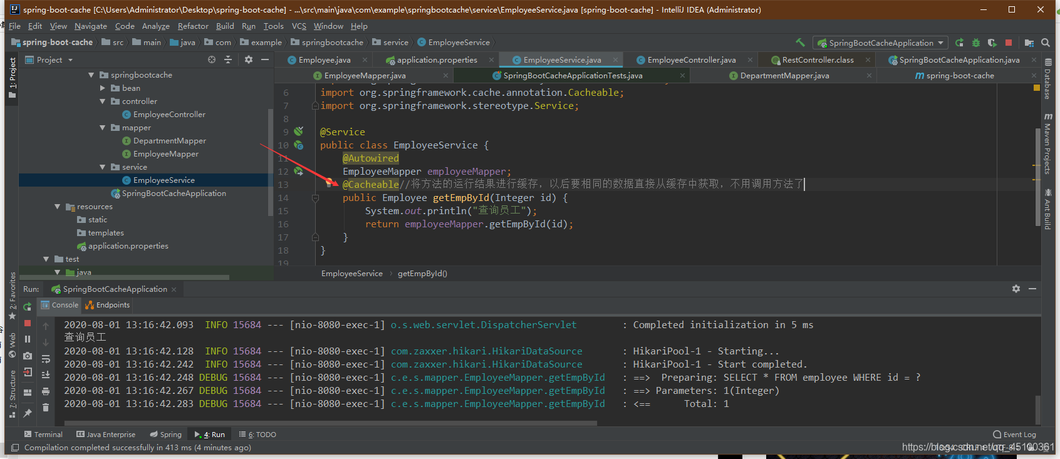This screenshot has width=1060, height=459.
Task: Toggle the 1: Project side tool window
Action: point(12,78)
